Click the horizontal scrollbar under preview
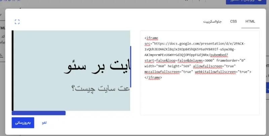 39,113
